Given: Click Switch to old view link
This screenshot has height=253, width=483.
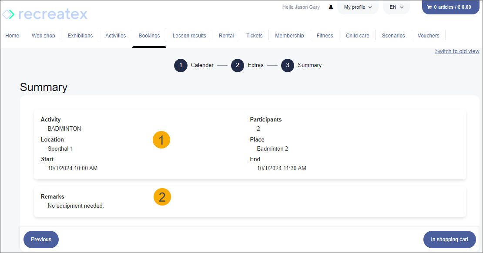Looking at the screenshot, I should 457,51.
